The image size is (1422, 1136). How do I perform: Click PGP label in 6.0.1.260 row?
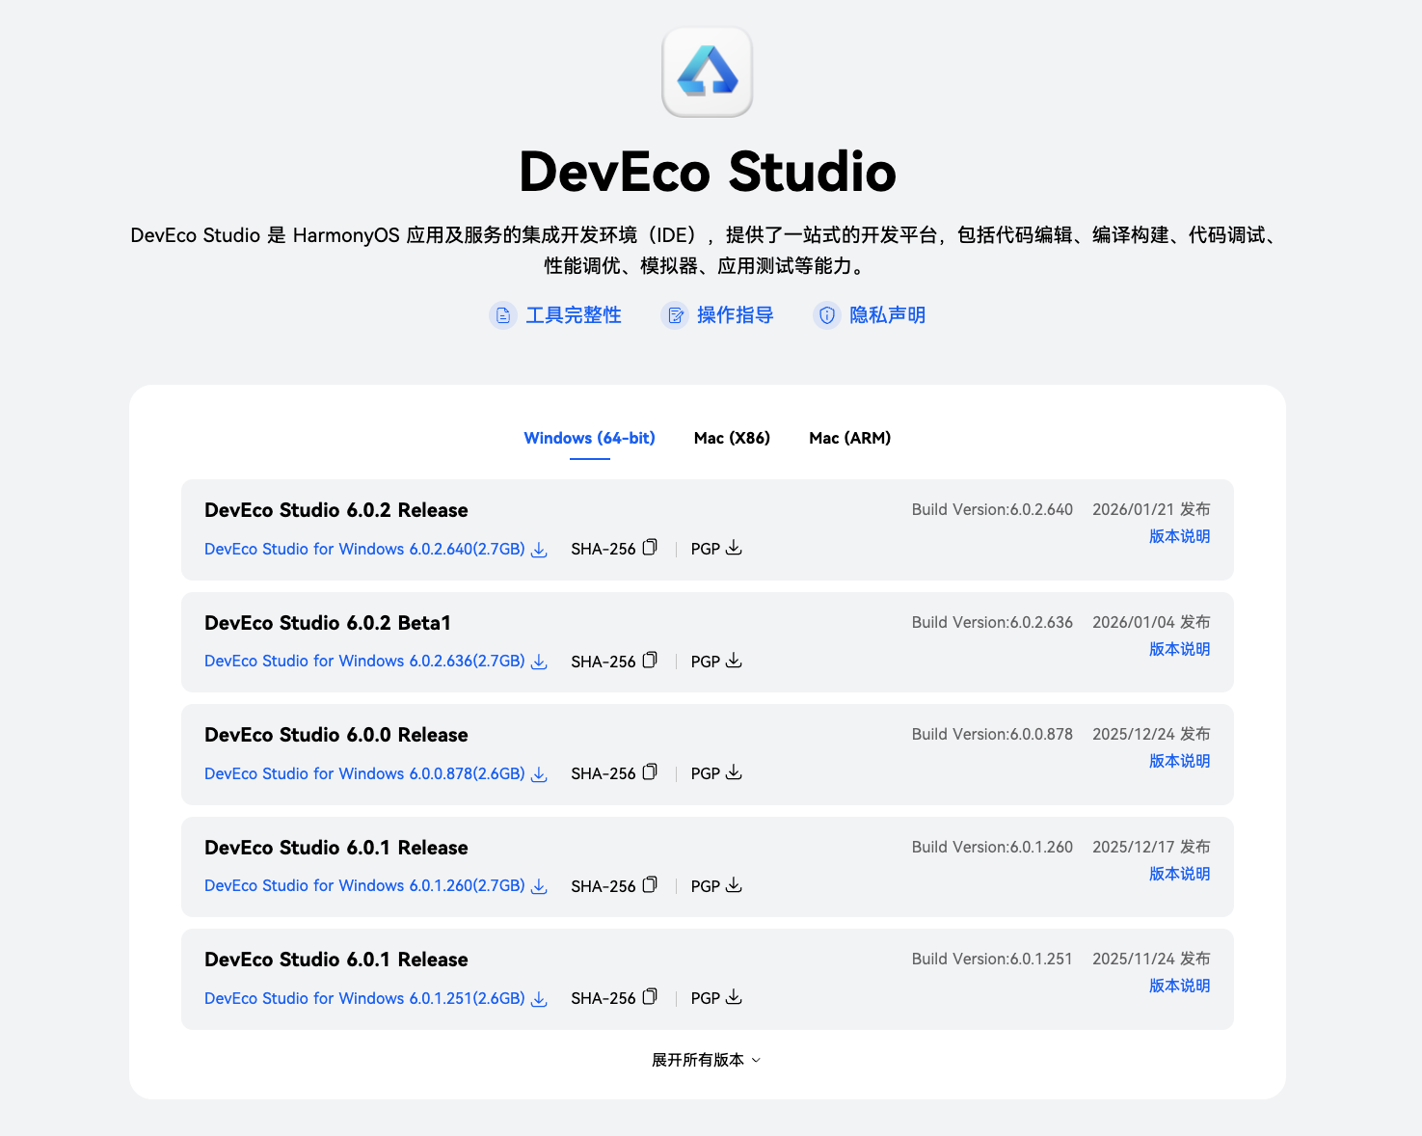(706, 886)
